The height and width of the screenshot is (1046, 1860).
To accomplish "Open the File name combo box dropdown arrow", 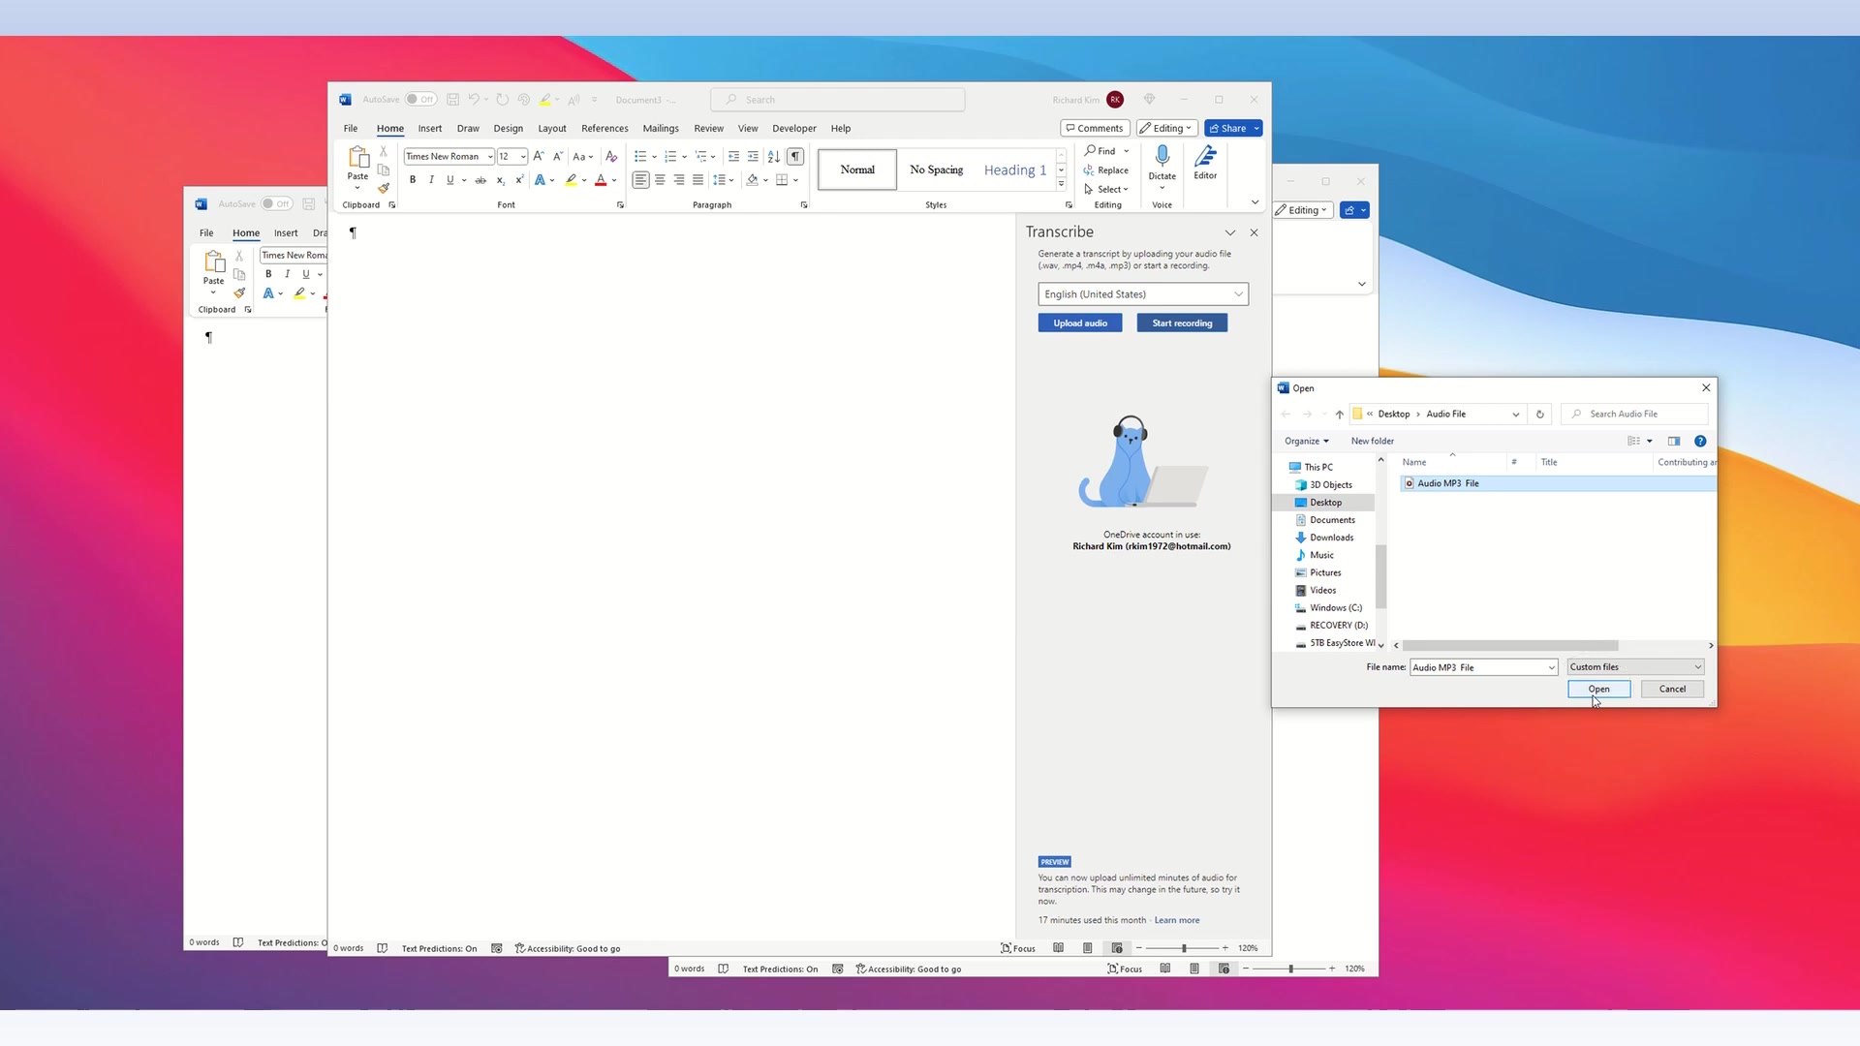I will click(x=1551, y=667).
